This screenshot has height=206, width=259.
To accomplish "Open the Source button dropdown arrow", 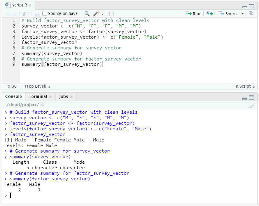I will 242,13.
